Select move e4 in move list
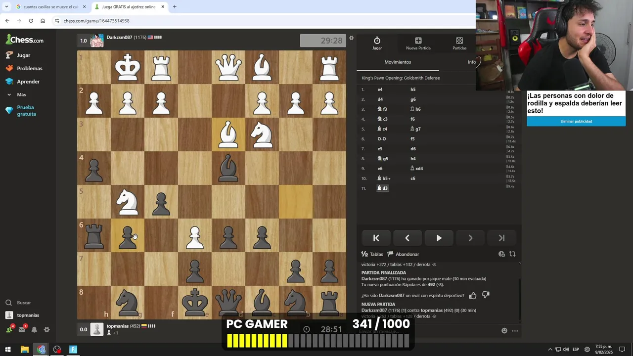The image size is (633, 356). pyautogui.click(x=380, y=89)
